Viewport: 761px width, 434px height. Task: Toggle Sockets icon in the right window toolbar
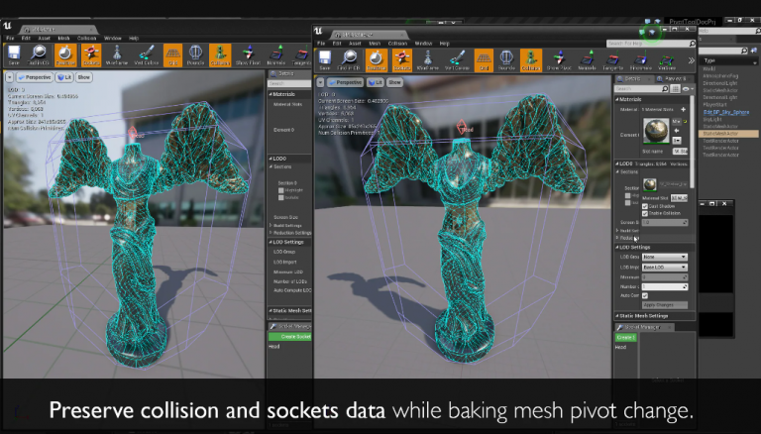(x=402, y=60)
